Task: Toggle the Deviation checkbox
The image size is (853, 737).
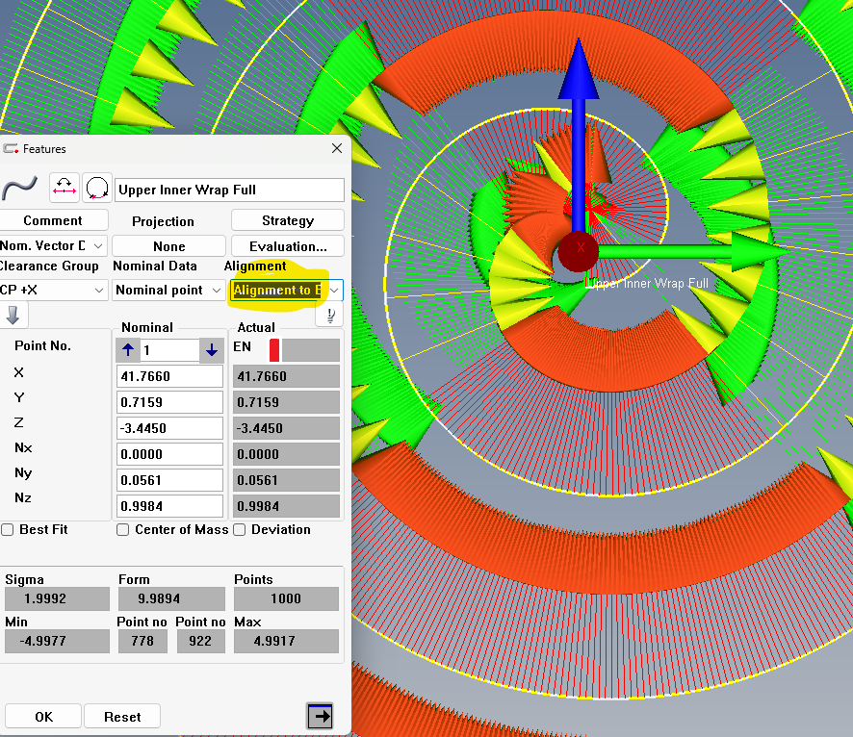Action: coord(240,529)
